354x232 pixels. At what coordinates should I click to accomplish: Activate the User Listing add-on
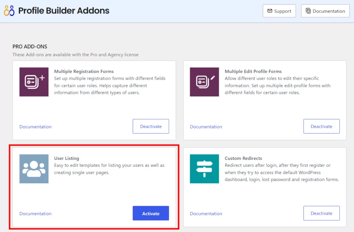pyautogui.click(x=151, y=213)
